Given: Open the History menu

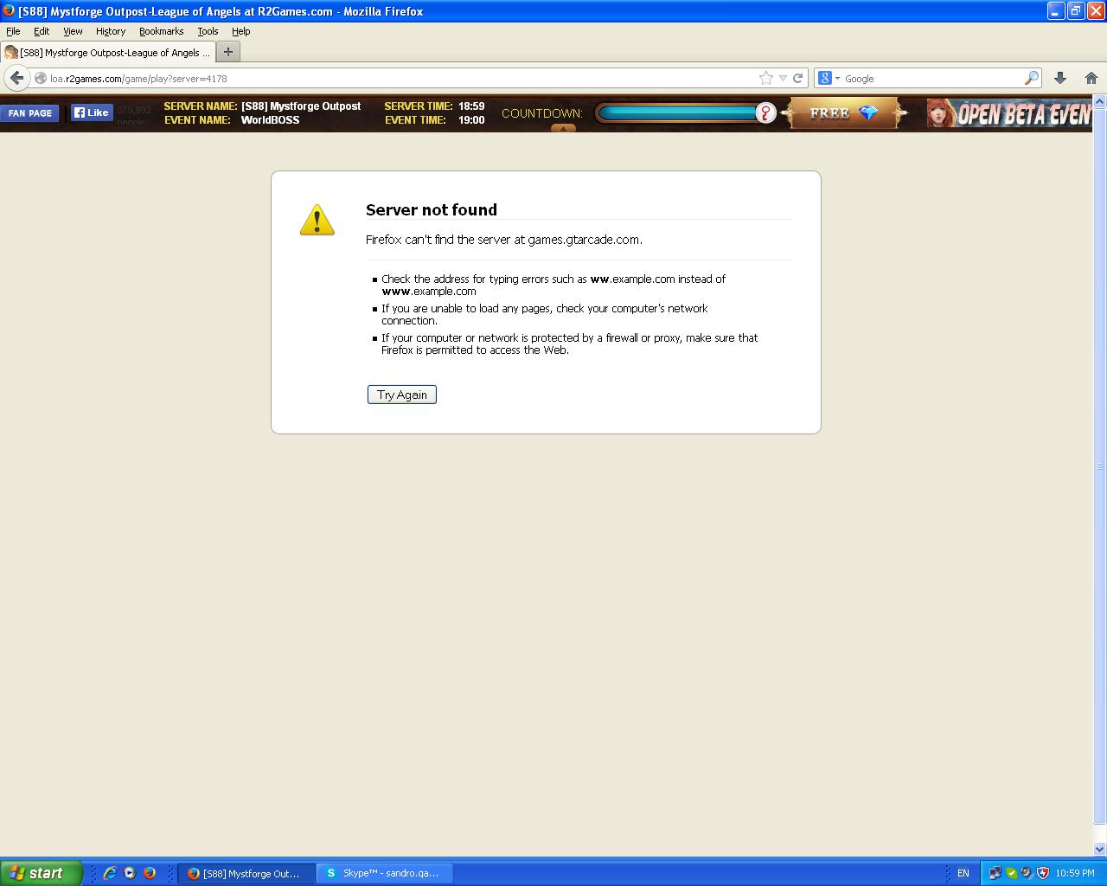Looking at the screenshot, I should [110, 31].
